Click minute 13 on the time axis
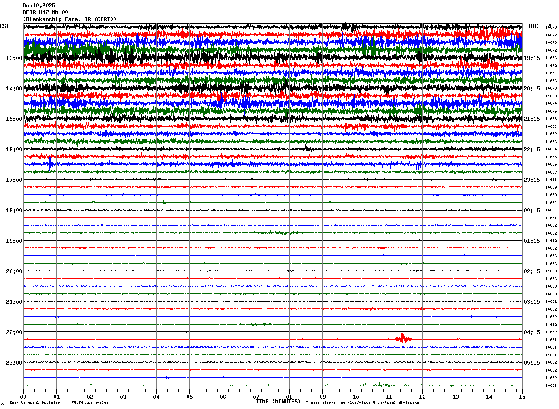 tap(456, 397)
